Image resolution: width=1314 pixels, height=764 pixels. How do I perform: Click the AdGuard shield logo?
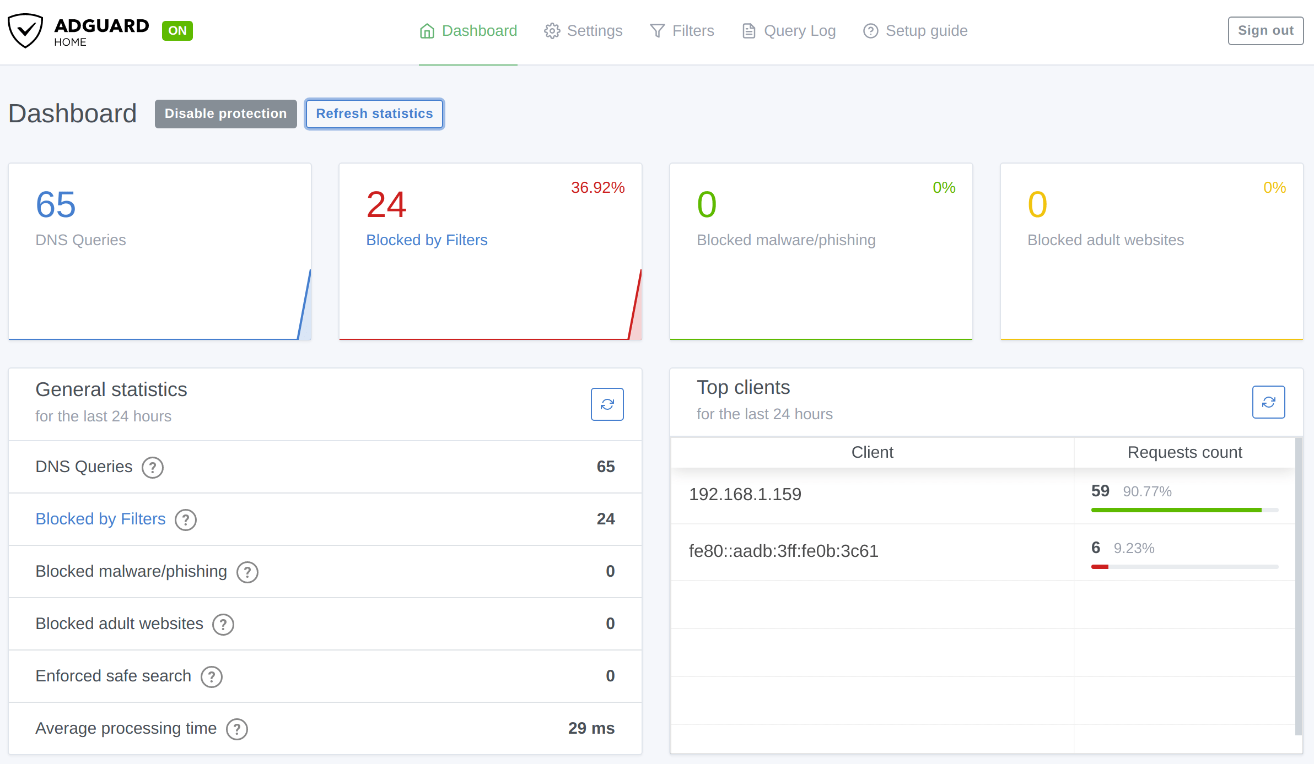[x=25, y=31]
